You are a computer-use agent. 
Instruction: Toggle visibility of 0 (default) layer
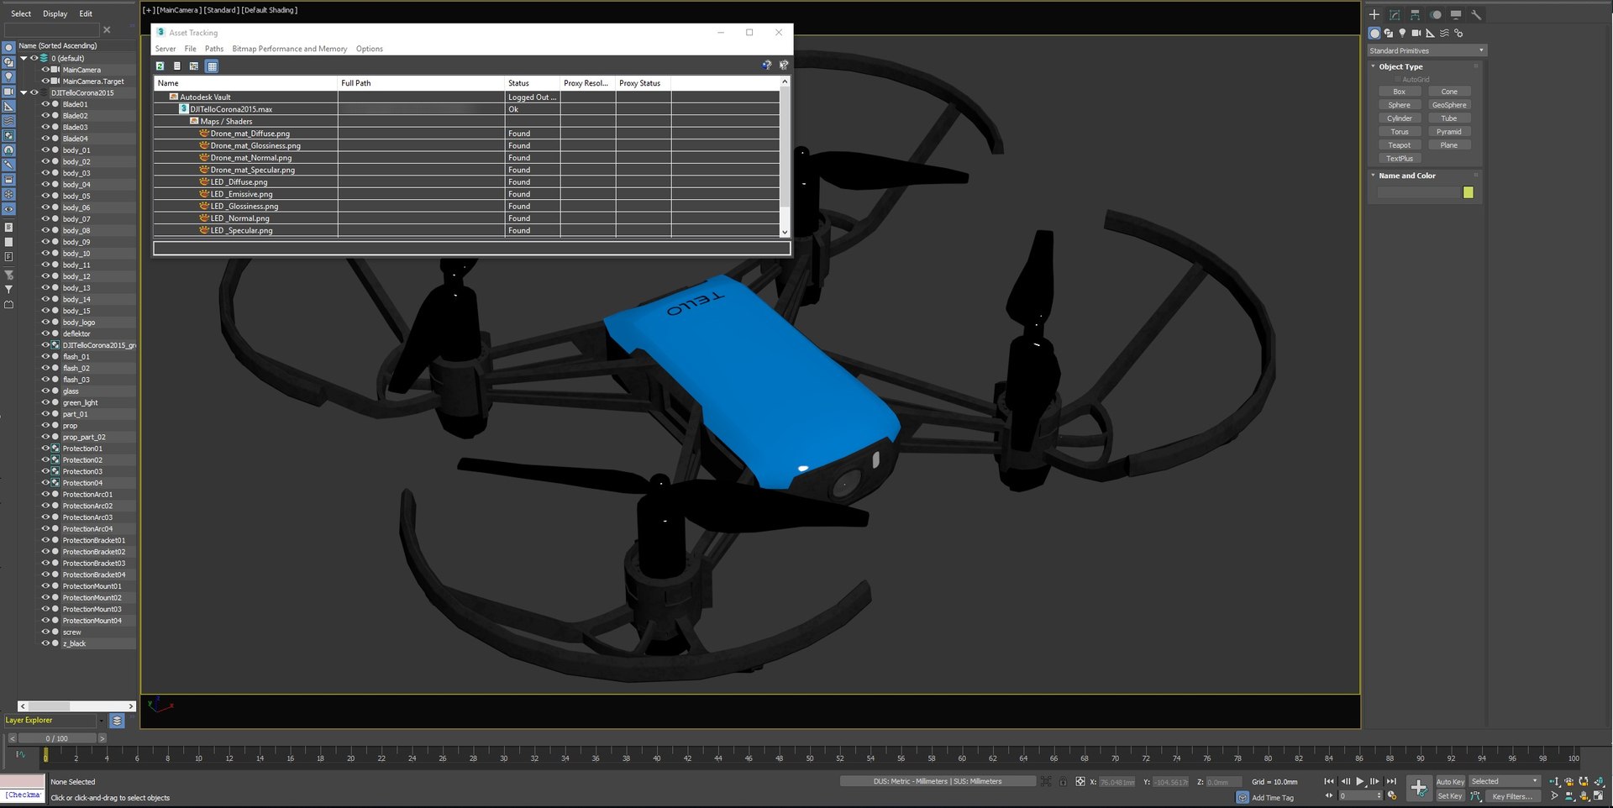(x=34, y=58)
